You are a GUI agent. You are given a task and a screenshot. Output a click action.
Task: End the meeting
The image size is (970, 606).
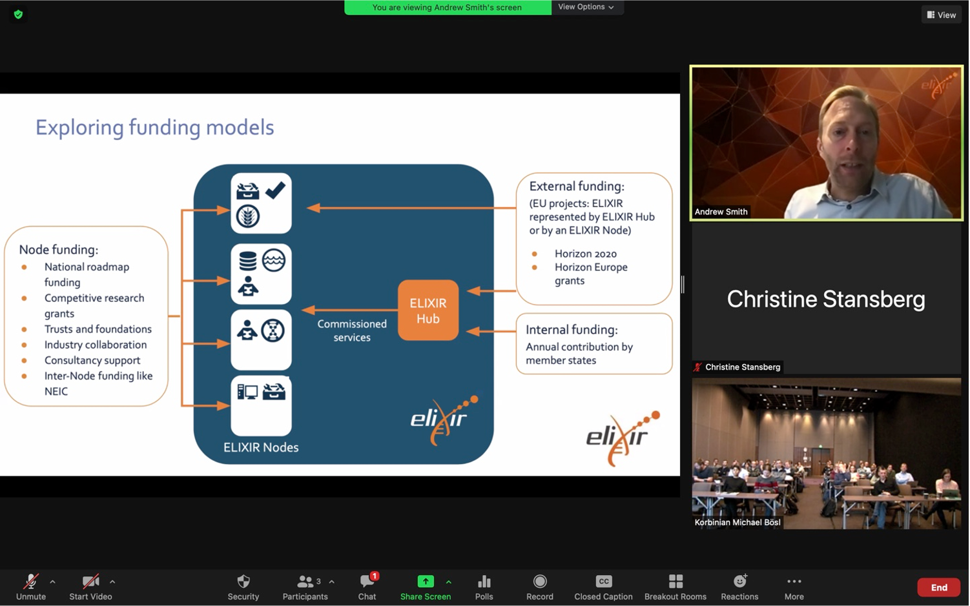coord(938,587)
